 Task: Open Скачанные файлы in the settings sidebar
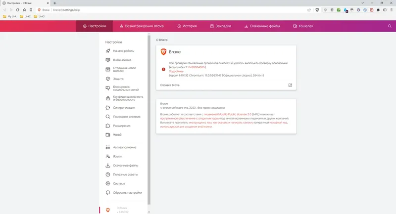point(126,166)
